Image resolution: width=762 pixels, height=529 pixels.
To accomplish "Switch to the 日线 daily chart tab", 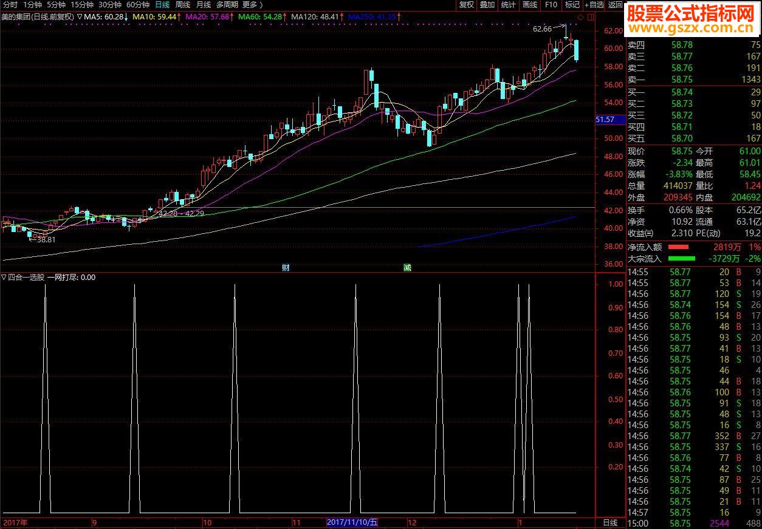I will tap(162, 5).
